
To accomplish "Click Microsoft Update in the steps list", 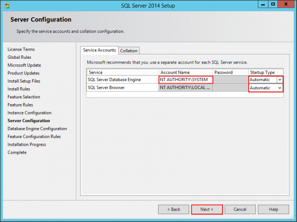I will point(24,65).
